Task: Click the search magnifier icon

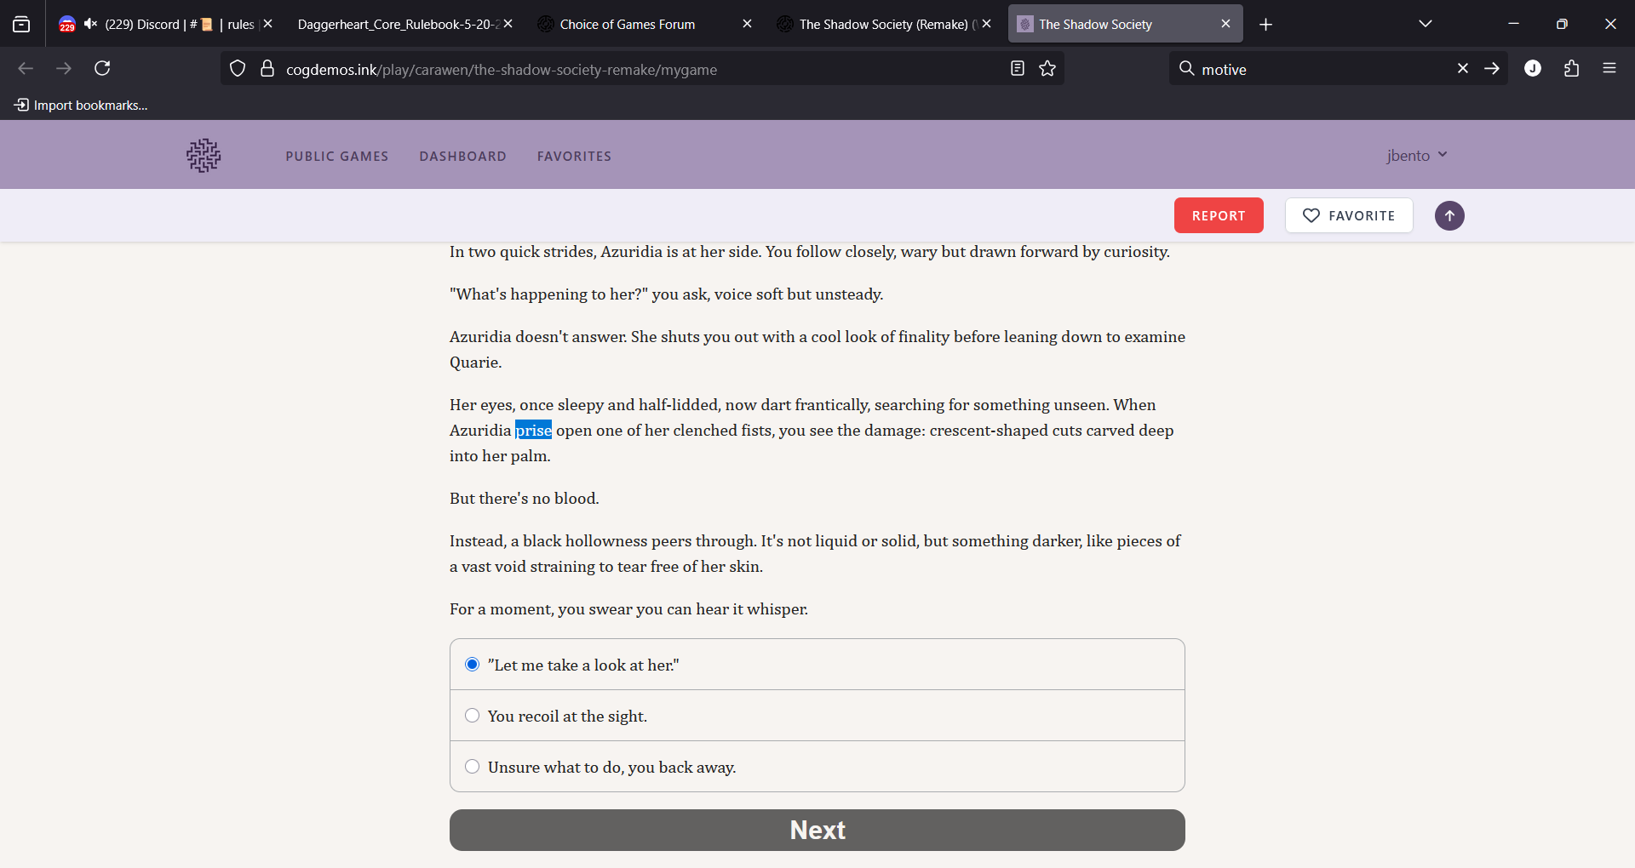Action: (1186, 68)
